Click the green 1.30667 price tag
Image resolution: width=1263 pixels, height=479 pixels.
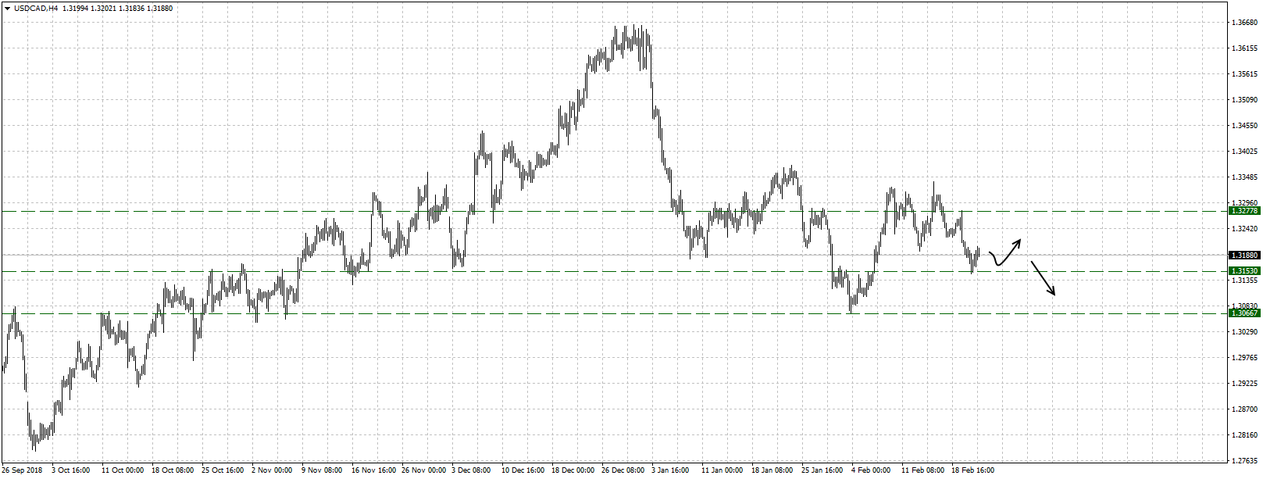click(x=1244, y=313)
